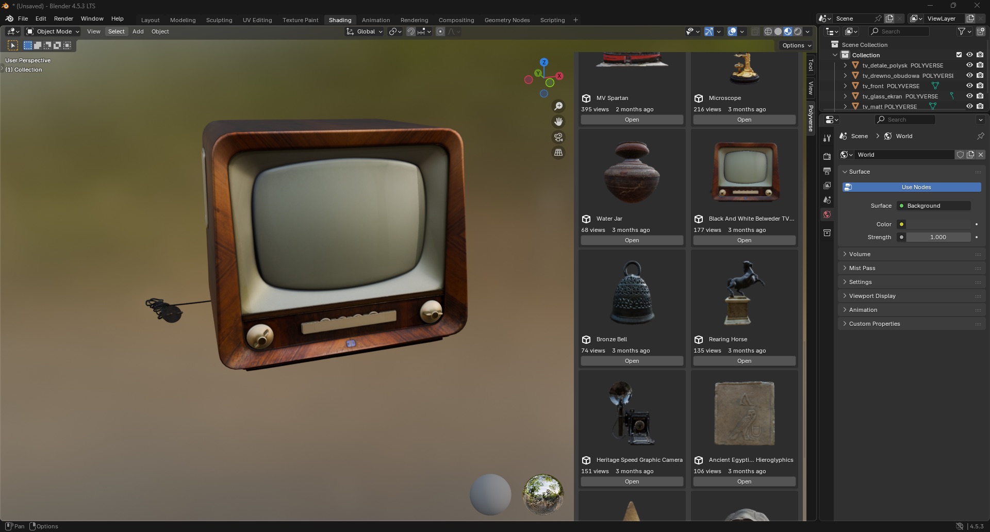Click the outliner Search field
The width and height of the screenshot is (990, 532).
tap(900, 31)
